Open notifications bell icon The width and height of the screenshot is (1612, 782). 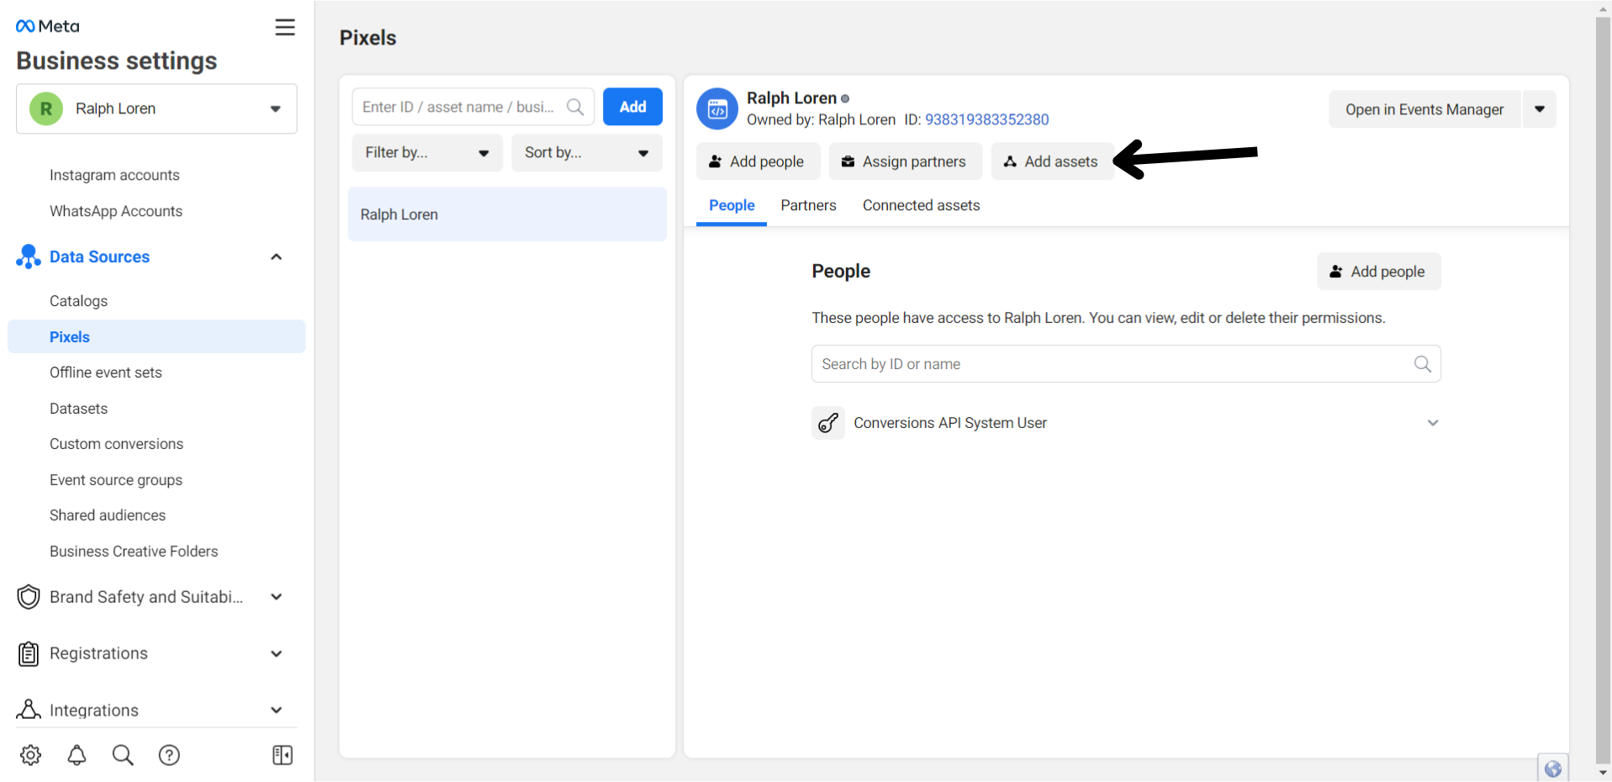click(x=77, y=755)
